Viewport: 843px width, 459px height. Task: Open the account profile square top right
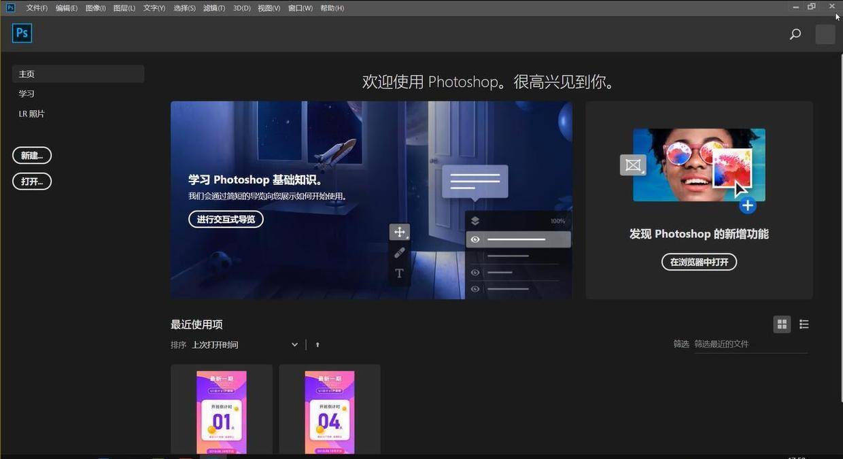coord(825,33)
